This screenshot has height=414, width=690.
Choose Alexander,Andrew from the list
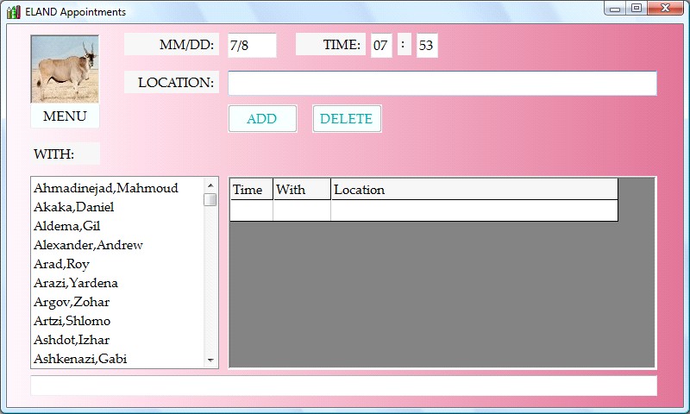click(x=88, y=245)
